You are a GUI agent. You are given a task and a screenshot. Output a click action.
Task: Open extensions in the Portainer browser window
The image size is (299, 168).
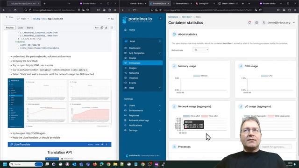290,10
